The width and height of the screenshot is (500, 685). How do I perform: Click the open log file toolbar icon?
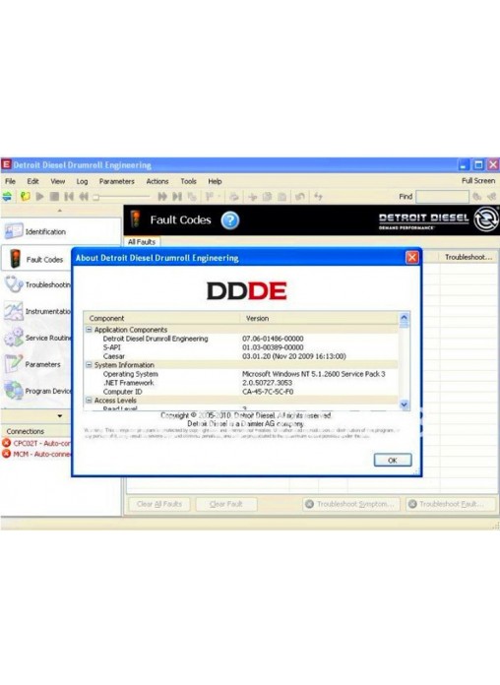pos(26,197)
